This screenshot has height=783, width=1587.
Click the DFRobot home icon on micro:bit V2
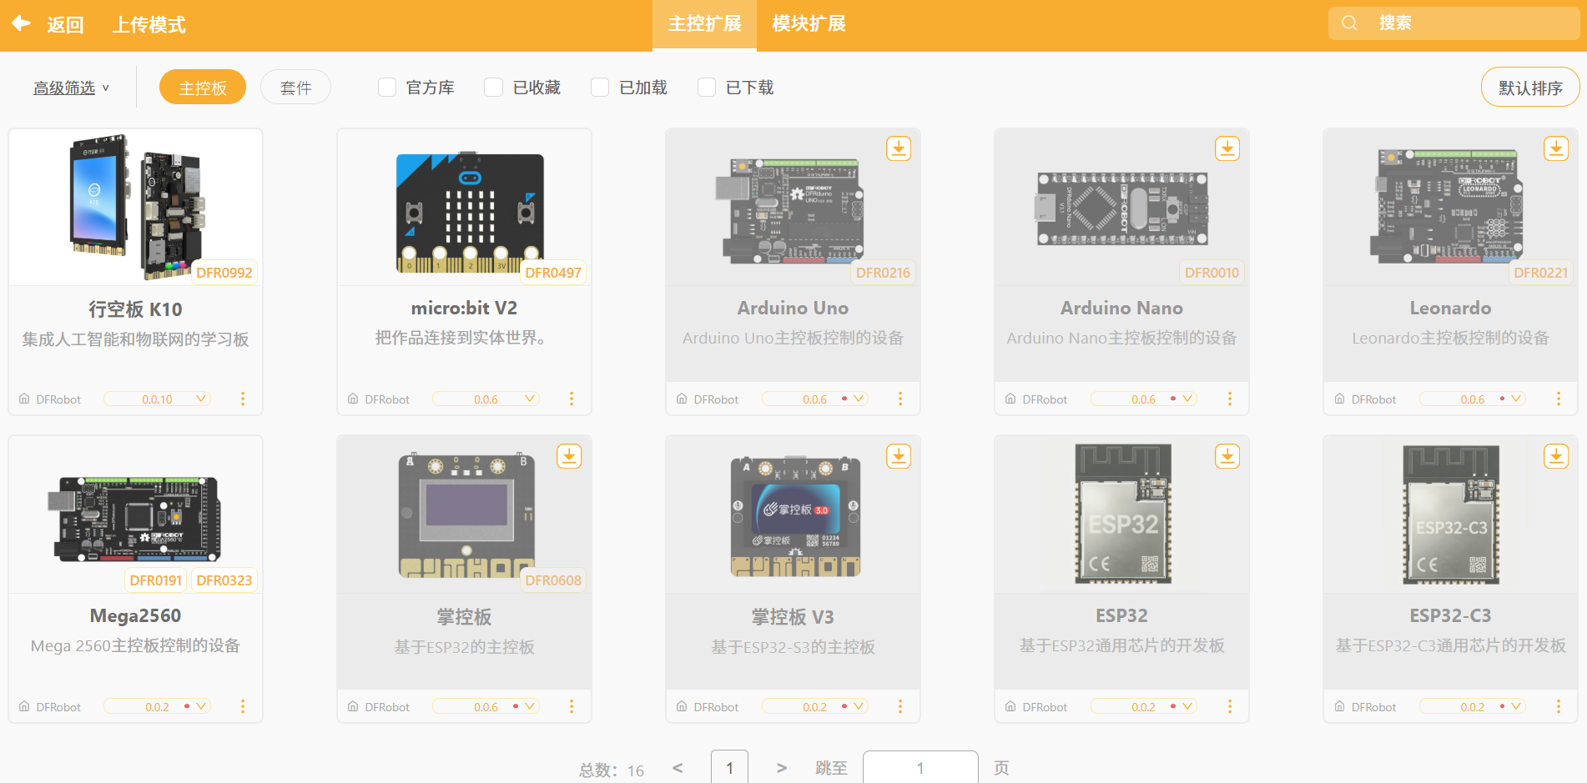click(353, 399)
